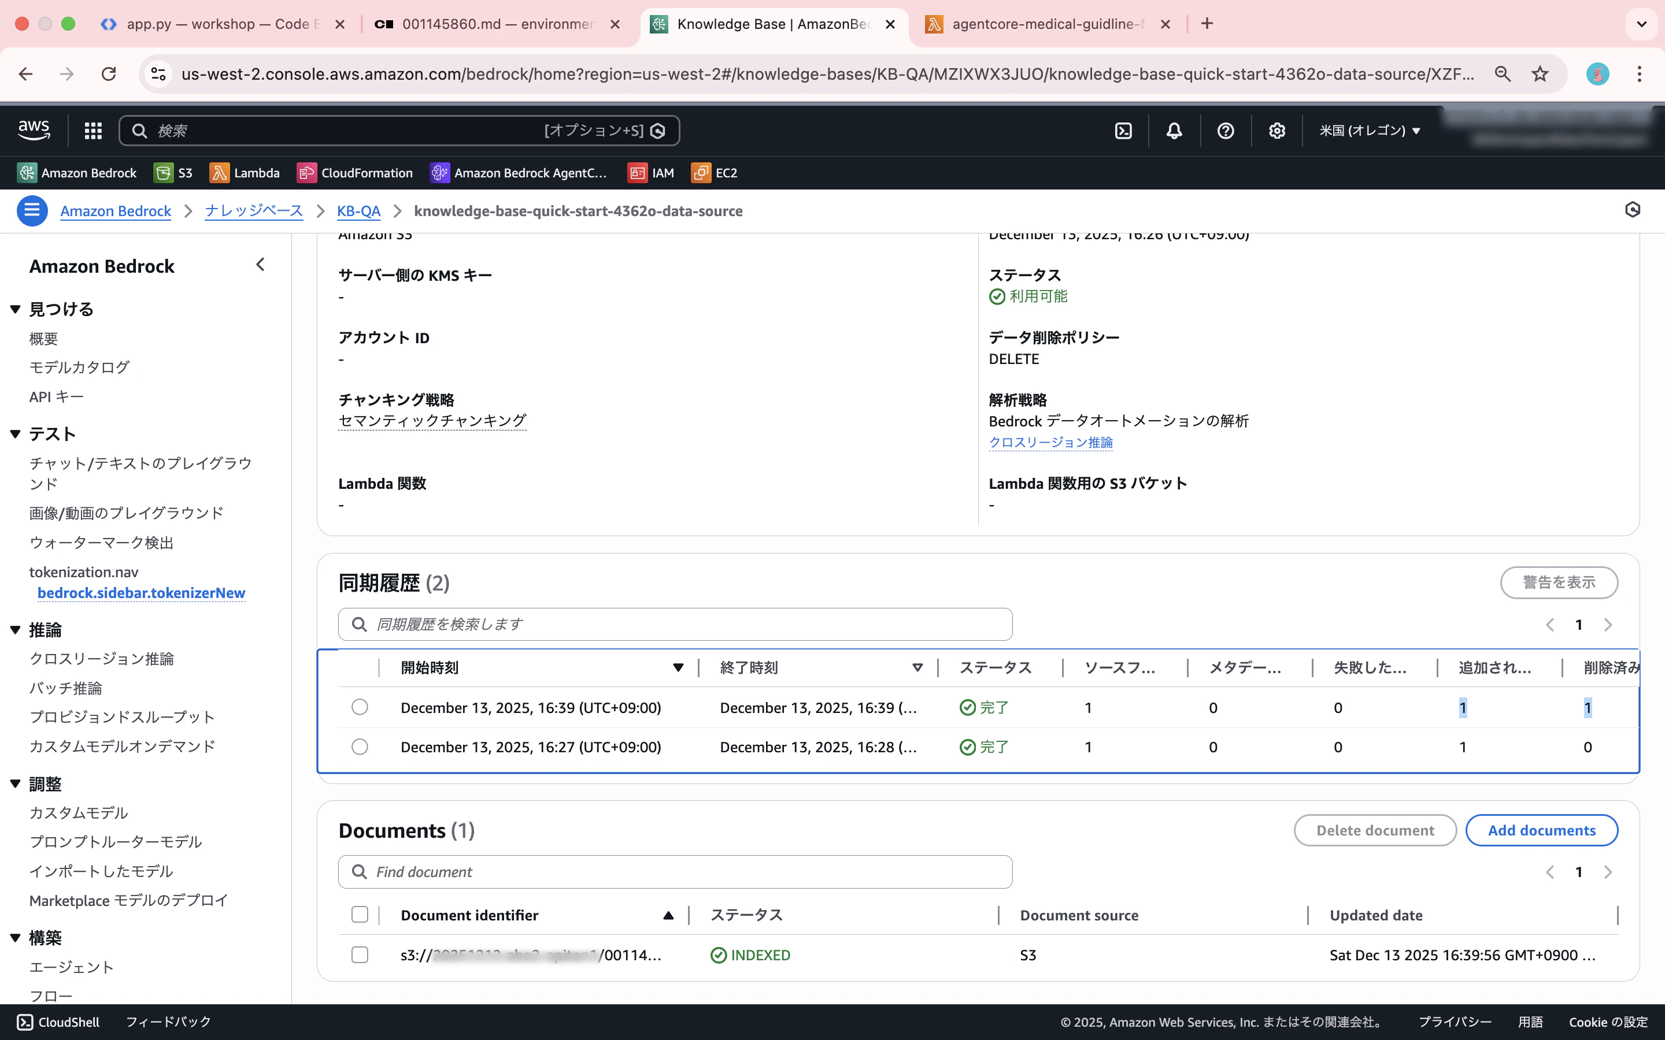Open the notifications bell
1665x1040 pixels.
click(1174, 131)
